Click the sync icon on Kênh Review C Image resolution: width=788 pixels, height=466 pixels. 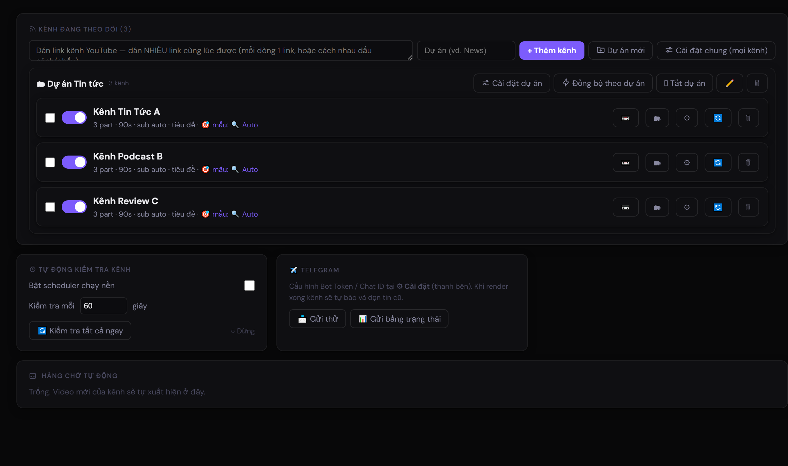coord(718,207)
